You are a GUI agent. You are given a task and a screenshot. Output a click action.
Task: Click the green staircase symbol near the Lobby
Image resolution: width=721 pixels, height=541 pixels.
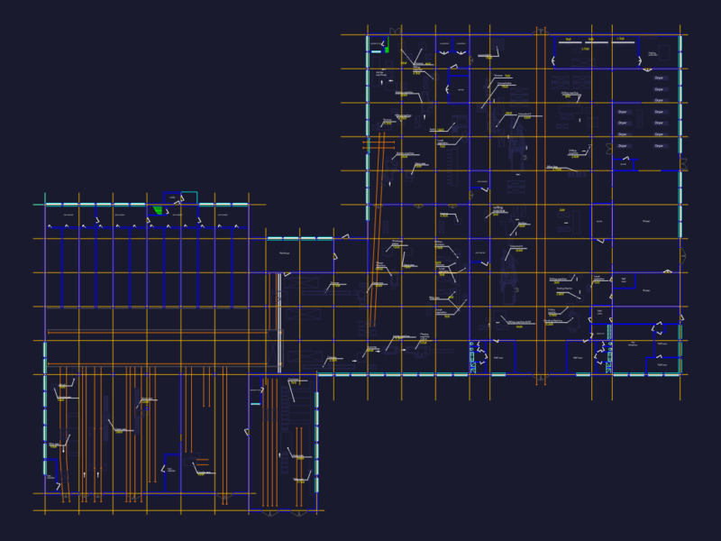(x=158, y=210)
